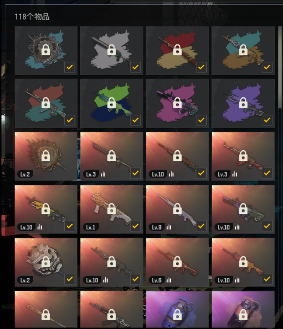Click the item list vertical scrollbar

coord(280,67)
